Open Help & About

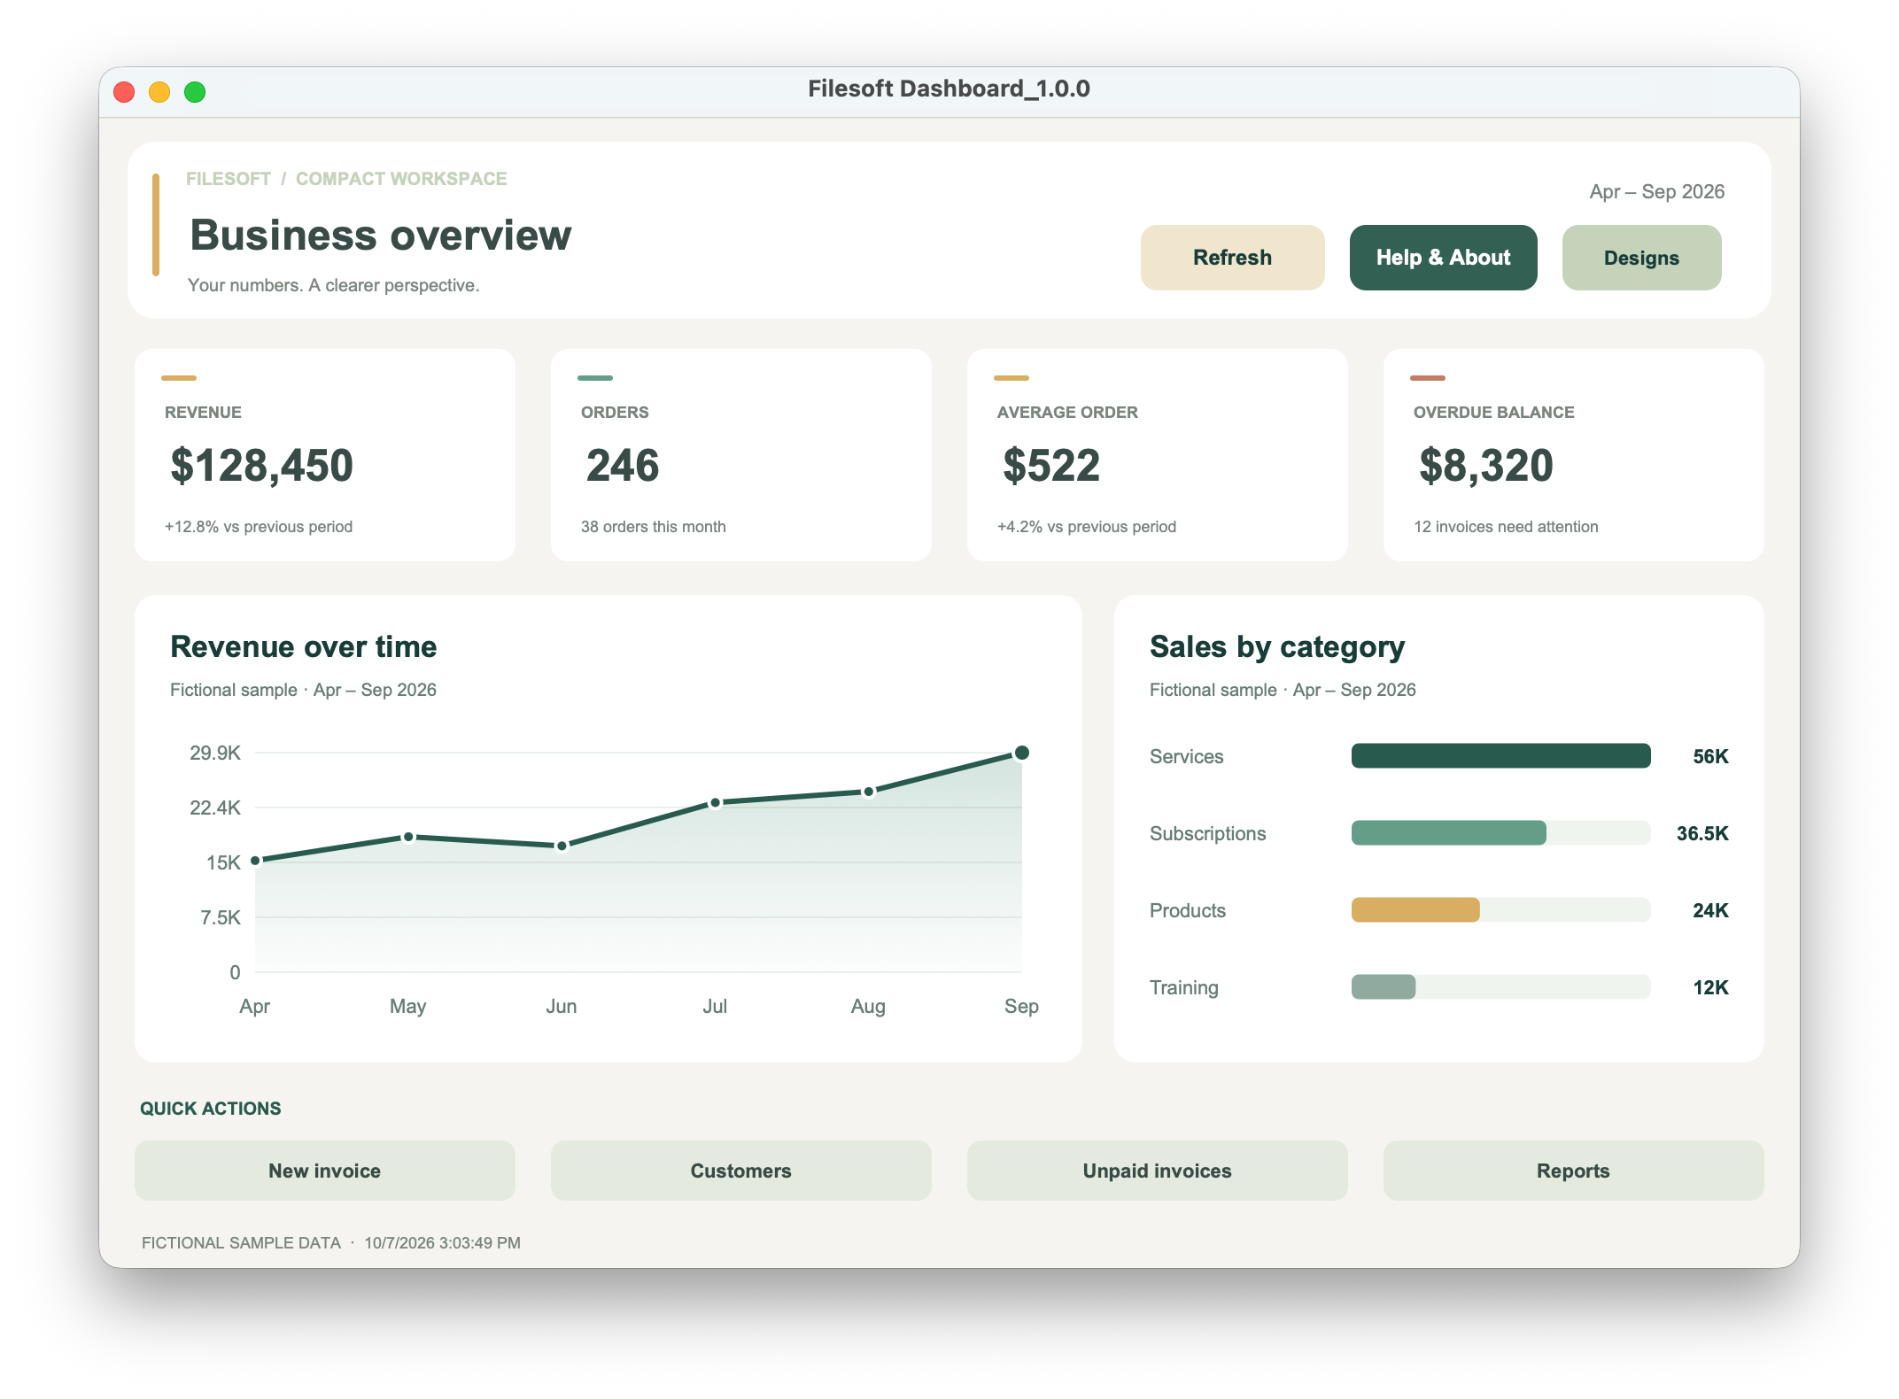[x=1443, y=258]
